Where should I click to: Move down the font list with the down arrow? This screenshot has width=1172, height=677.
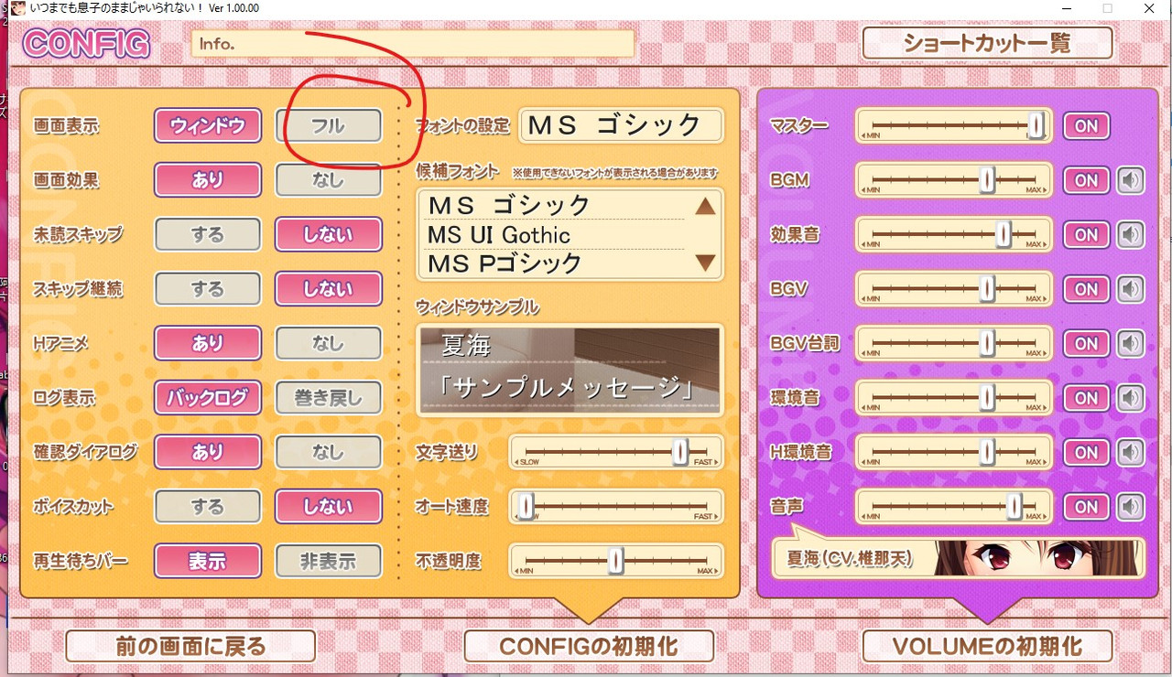coord(705,263)
